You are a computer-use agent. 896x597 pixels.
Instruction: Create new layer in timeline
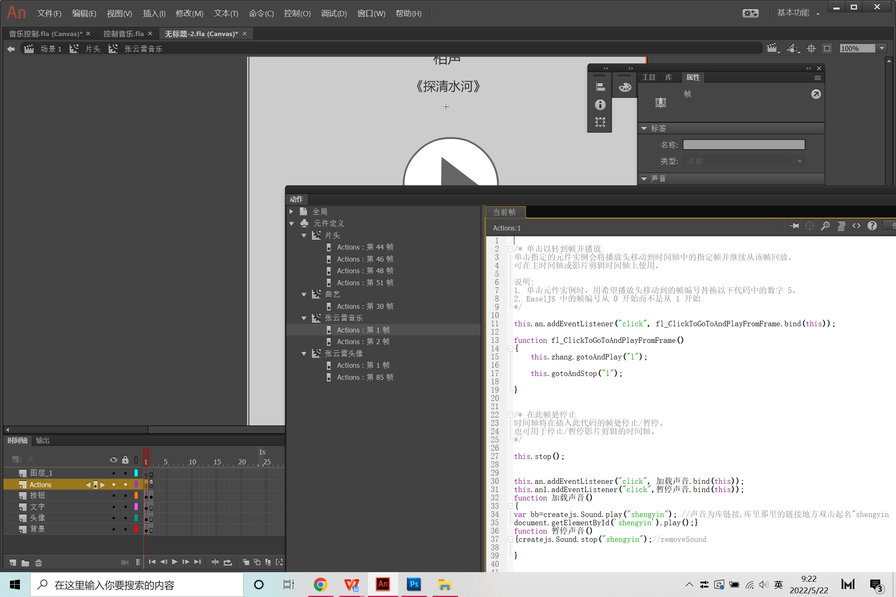(x=12, y=563)
